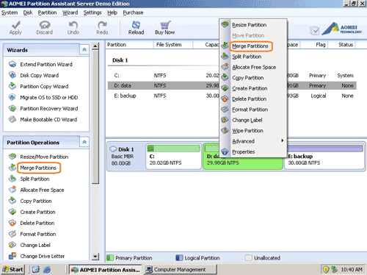Collapse the Partition Operations panel
367x275 pixels.
coord(84,142)
